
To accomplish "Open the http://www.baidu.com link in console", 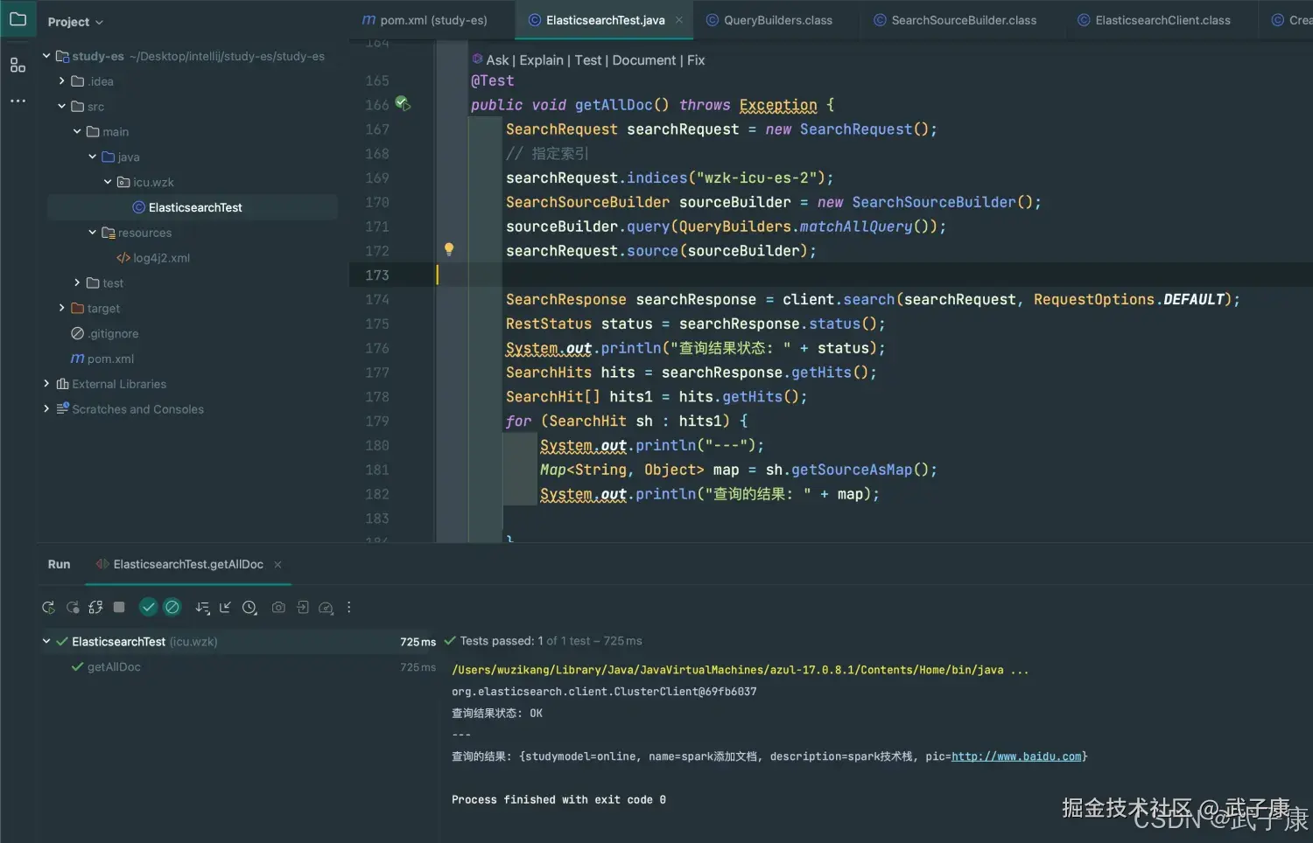I will pos(1015,756).
